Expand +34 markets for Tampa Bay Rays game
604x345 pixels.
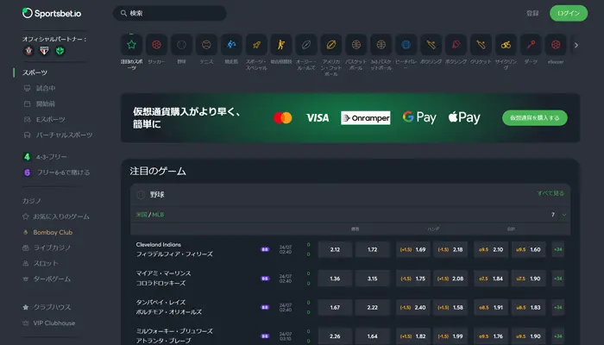click(557, 307)
